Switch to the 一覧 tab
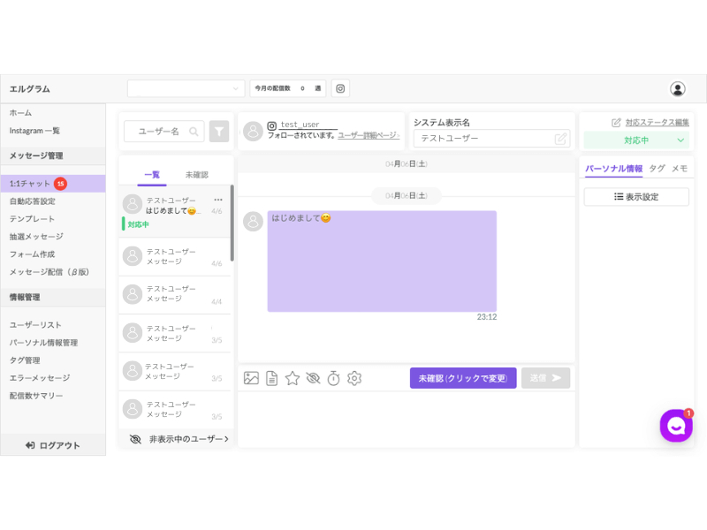The image size is (707, 530). click(x=152, y=175)
